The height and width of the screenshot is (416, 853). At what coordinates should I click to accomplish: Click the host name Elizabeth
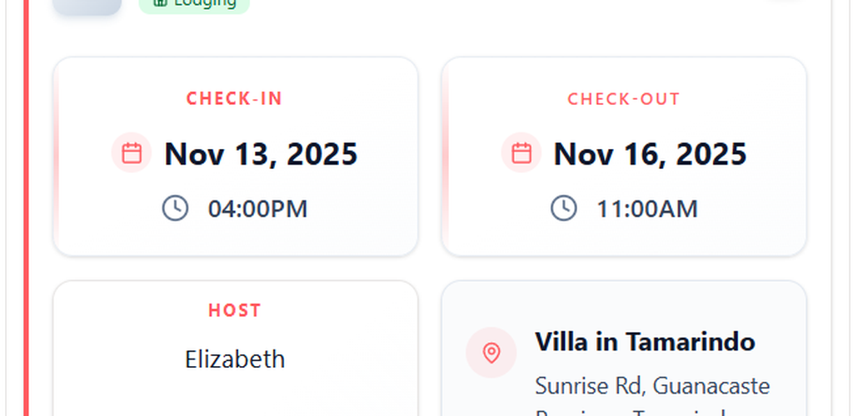click(235, 359)
